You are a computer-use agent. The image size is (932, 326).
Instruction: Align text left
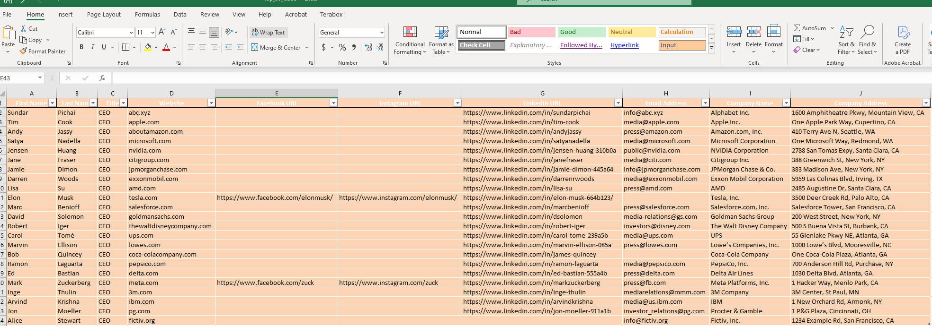tap(191, 47)
